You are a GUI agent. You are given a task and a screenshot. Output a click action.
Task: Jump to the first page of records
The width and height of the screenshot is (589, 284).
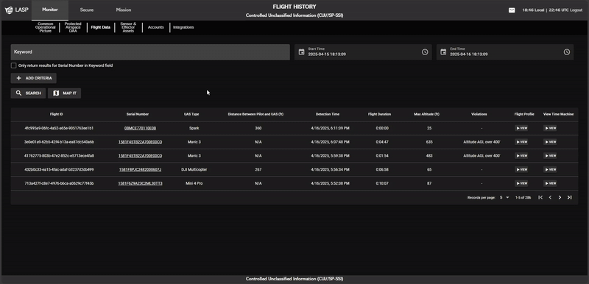click(540, 197)
